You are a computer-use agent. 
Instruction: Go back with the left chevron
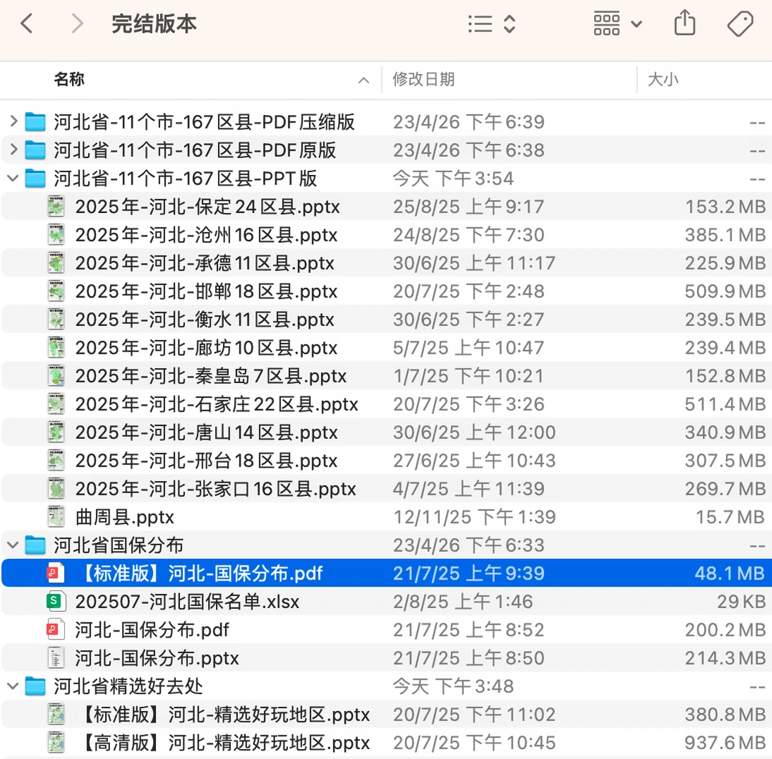pos(26,24)
